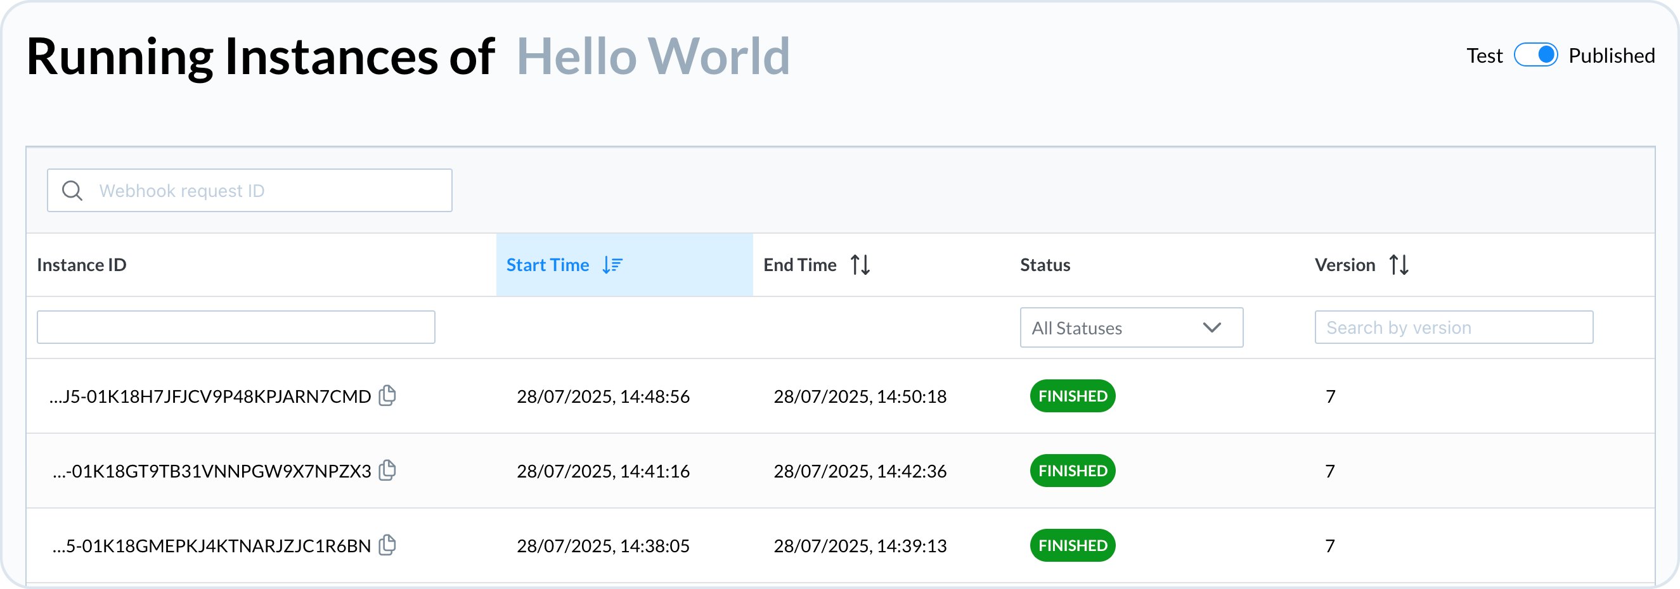Sort by Version arrows icon
This screenshot has width=1680, height=589.
tap(1399, 265)
